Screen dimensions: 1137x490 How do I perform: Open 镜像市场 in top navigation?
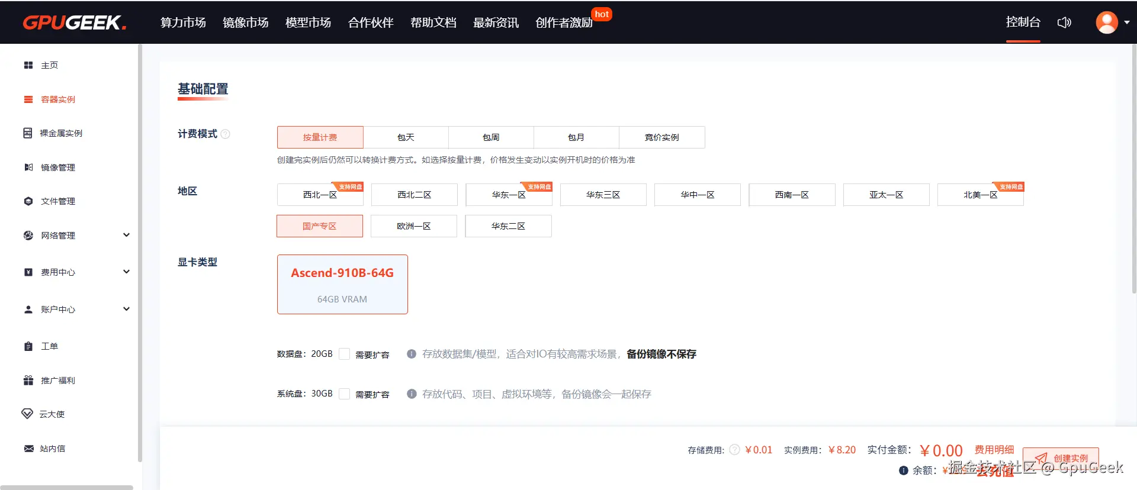click(246, 22)
